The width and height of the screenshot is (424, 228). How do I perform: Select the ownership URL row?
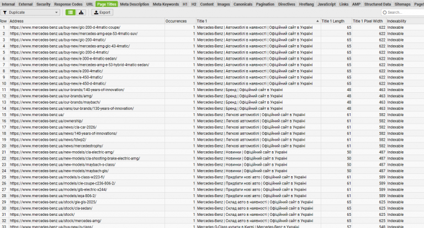(x=46, y=121)
